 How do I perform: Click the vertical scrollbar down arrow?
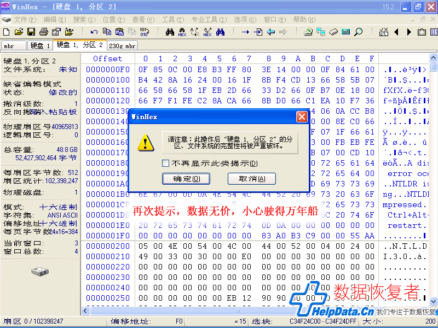433,302
